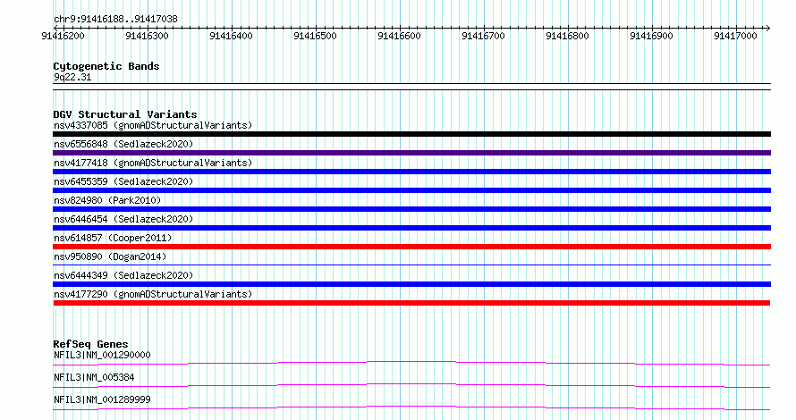Click the blue bar for nsv4177418
Image resolution: width=796 pixels, height=420 pixels.
coord(411,172)
